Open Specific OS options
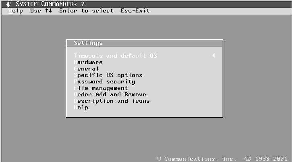The height and width of the screenshot is (162, 292). (x=108, y=75)
